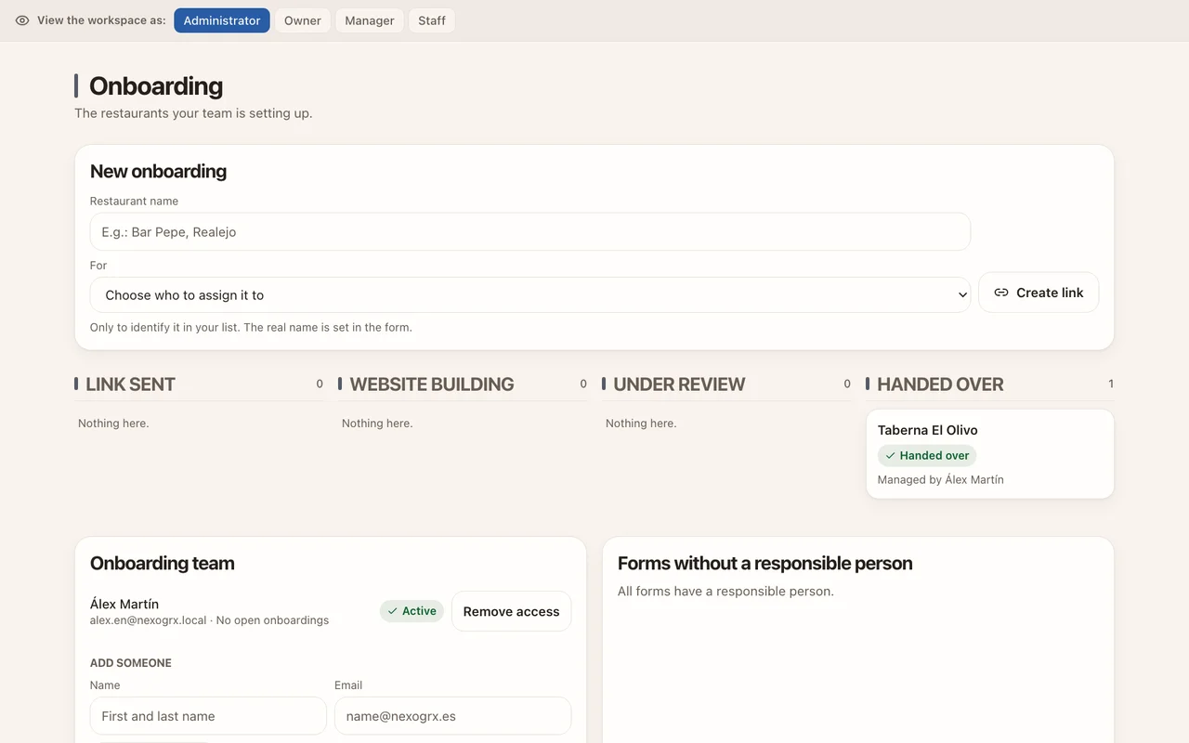Image resolution: width=1189 pixels, height=743 pixels.
Task: Focus the Email field under Add someone
Action: tap(452, 716)
